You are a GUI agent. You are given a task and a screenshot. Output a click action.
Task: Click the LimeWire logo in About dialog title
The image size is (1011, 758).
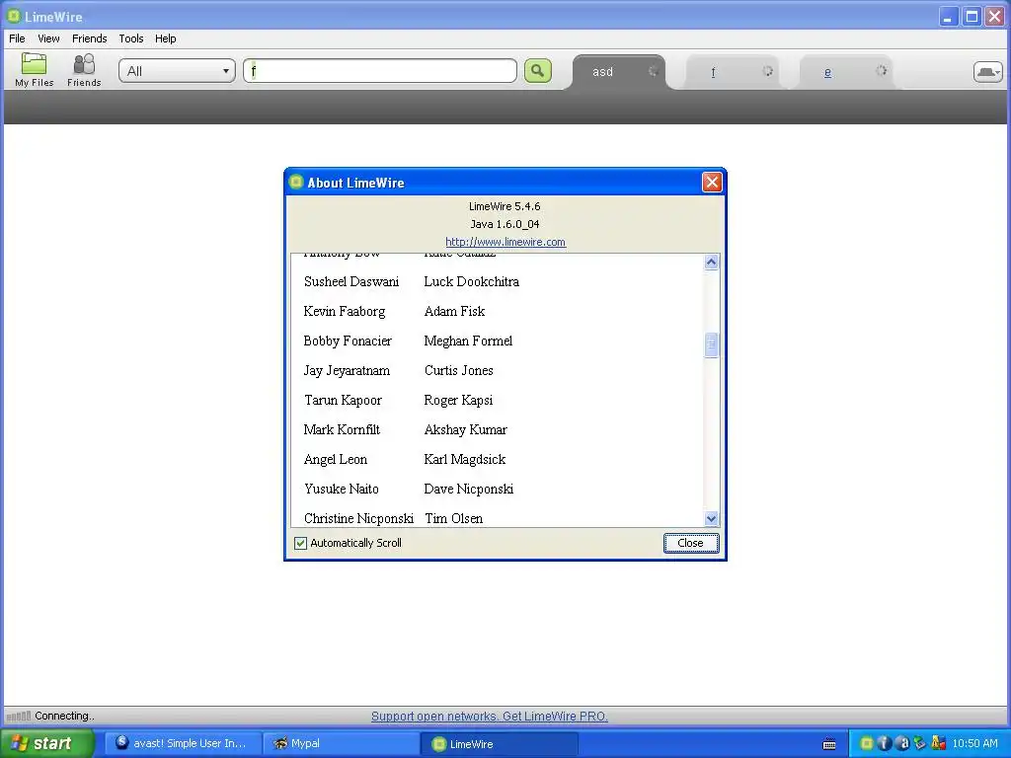point(296,182)
